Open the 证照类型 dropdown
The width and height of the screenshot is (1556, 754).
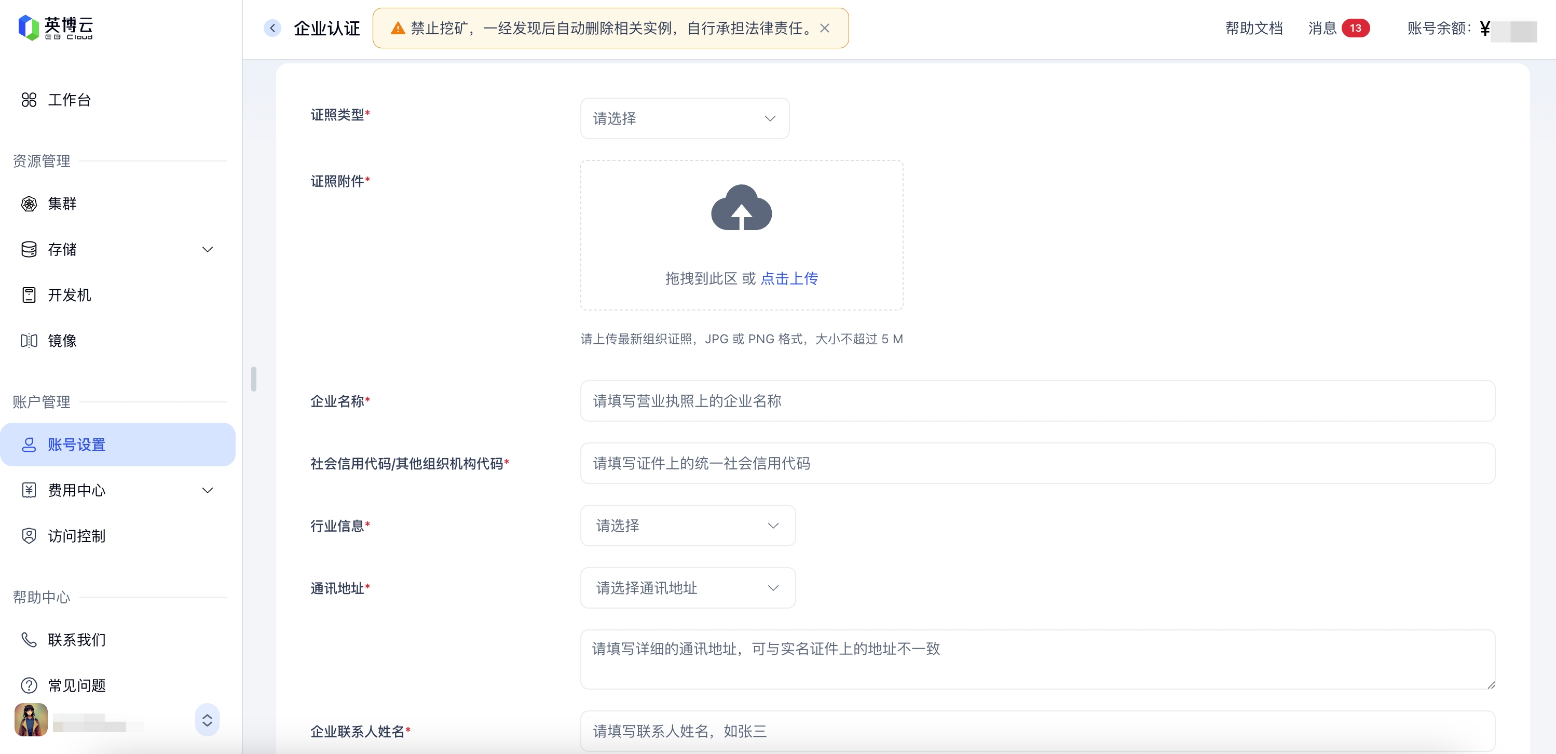(685, 118)
